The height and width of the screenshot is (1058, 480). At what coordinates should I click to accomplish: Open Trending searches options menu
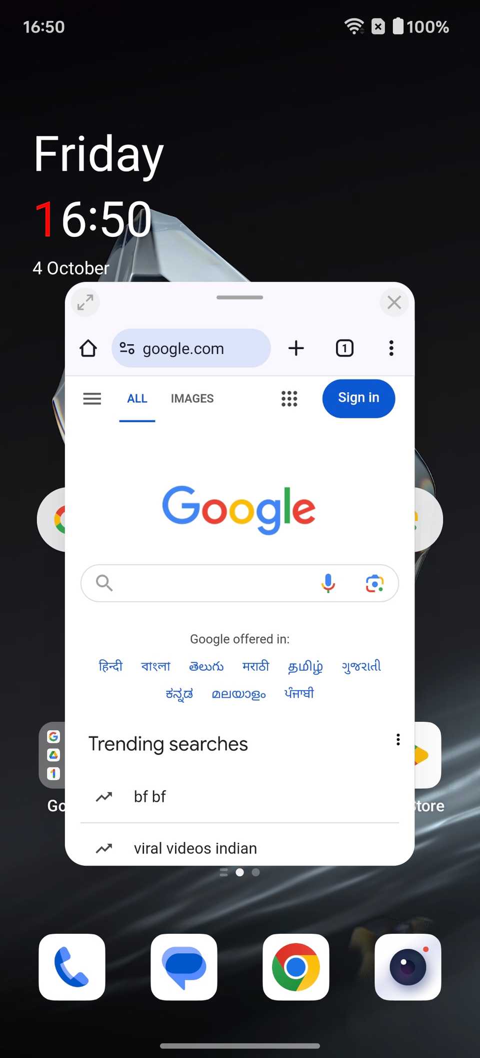click(398, 740)
